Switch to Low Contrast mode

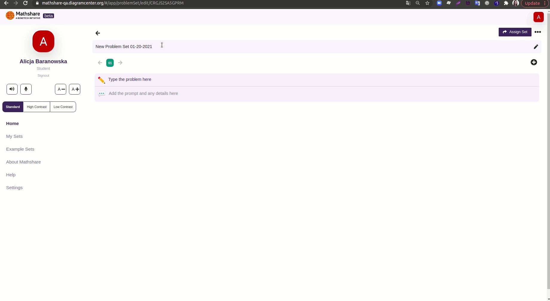[63, 107]
